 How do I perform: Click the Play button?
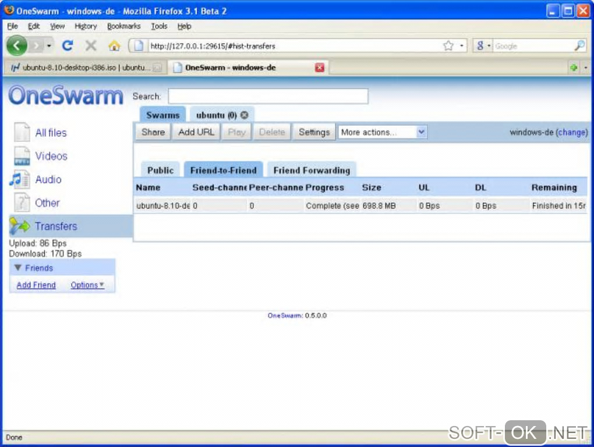(237, 132)
